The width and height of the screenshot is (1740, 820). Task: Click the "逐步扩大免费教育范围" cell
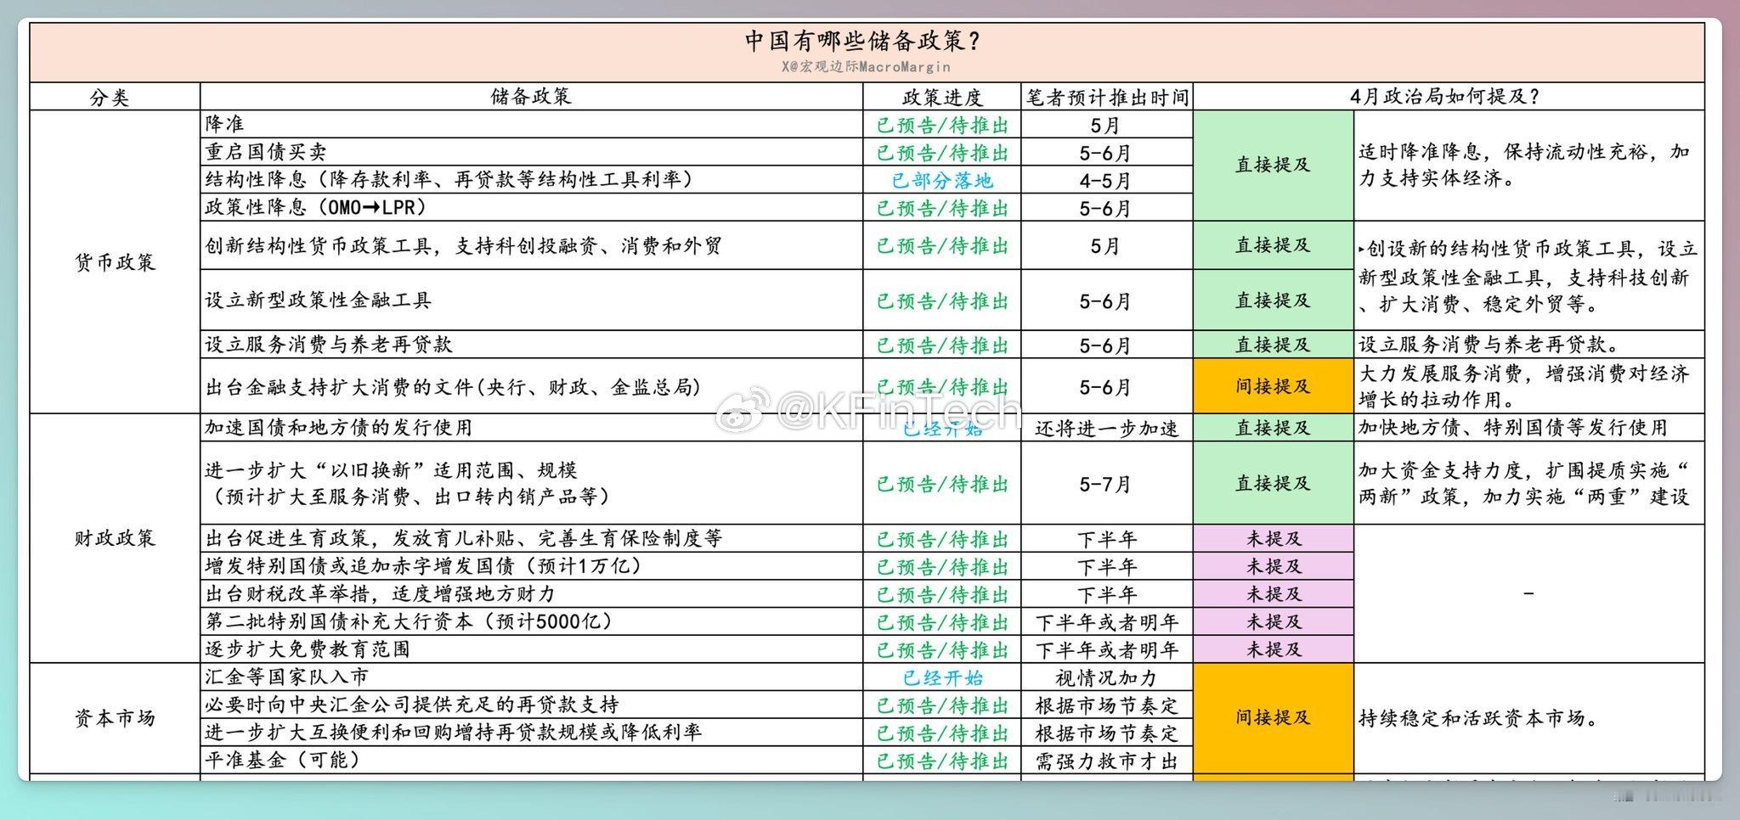coord(532,649)
